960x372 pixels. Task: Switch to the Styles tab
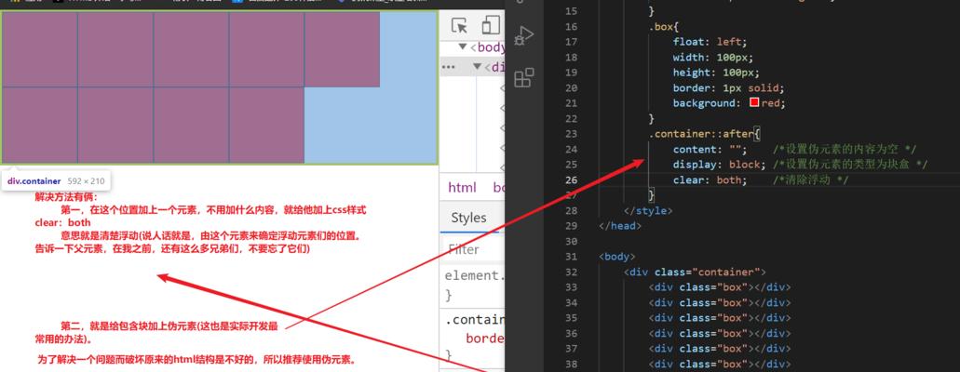click(x=469, y=218)
